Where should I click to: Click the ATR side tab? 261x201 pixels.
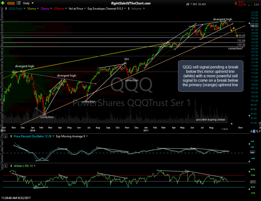(x=1, y=143)
